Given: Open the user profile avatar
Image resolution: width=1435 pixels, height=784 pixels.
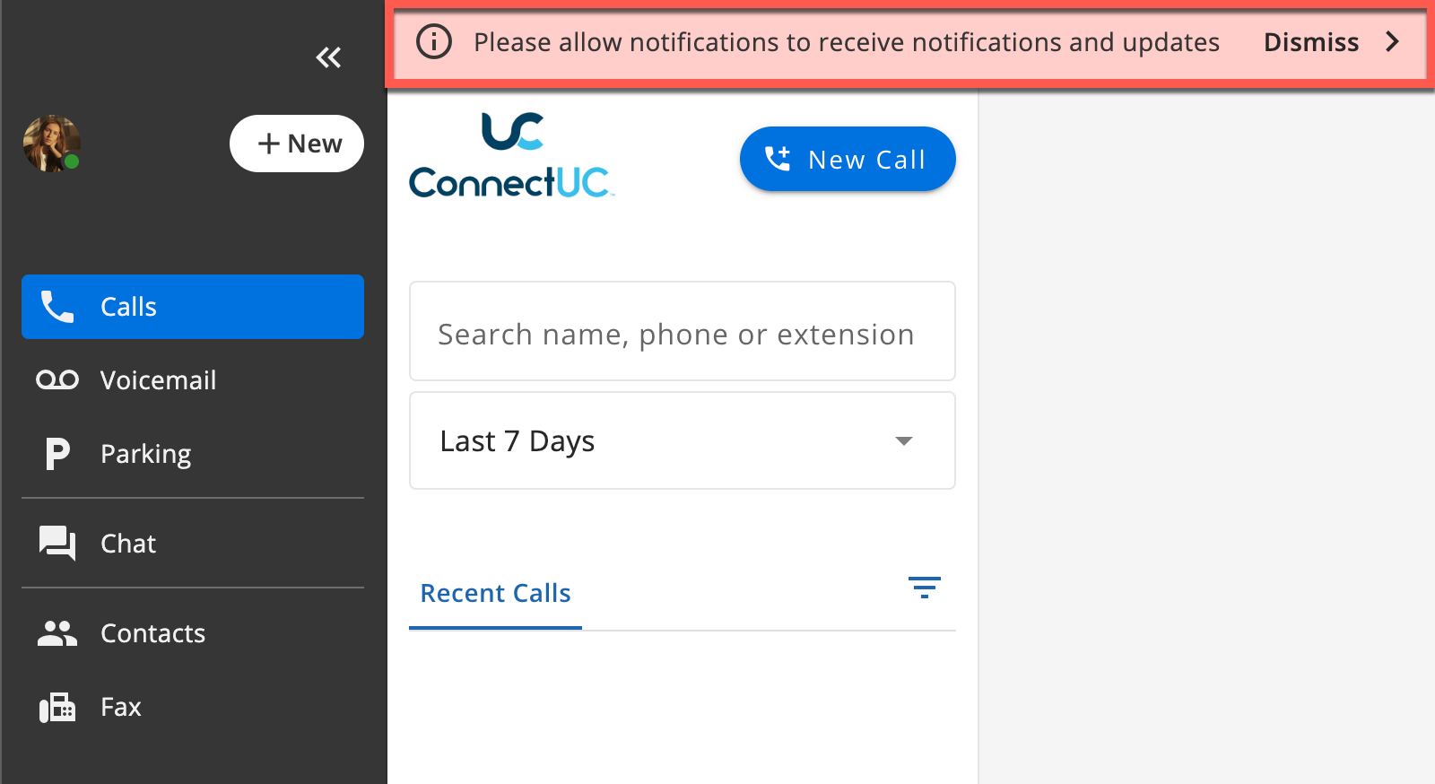Looking at the screenshot, I should coord(51,144).
